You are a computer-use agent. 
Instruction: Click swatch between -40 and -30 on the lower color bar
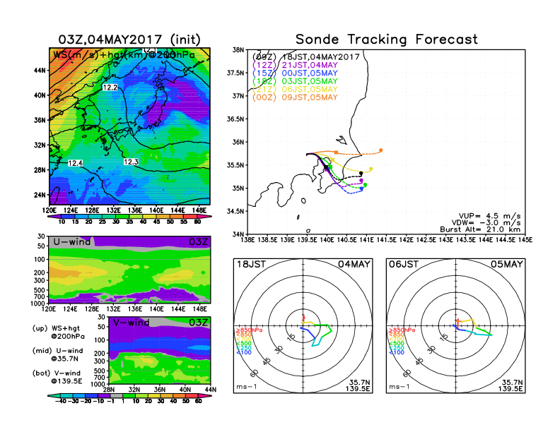click(66, 396)
